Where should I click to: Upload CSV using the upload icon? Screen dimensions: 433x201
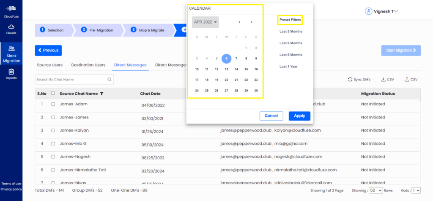[407, 79]
